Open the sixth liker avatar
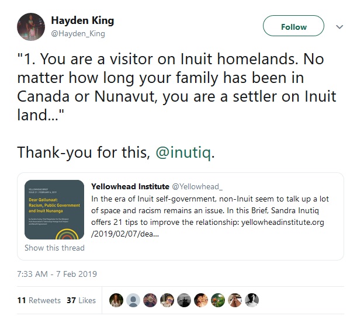 [201, 300]
